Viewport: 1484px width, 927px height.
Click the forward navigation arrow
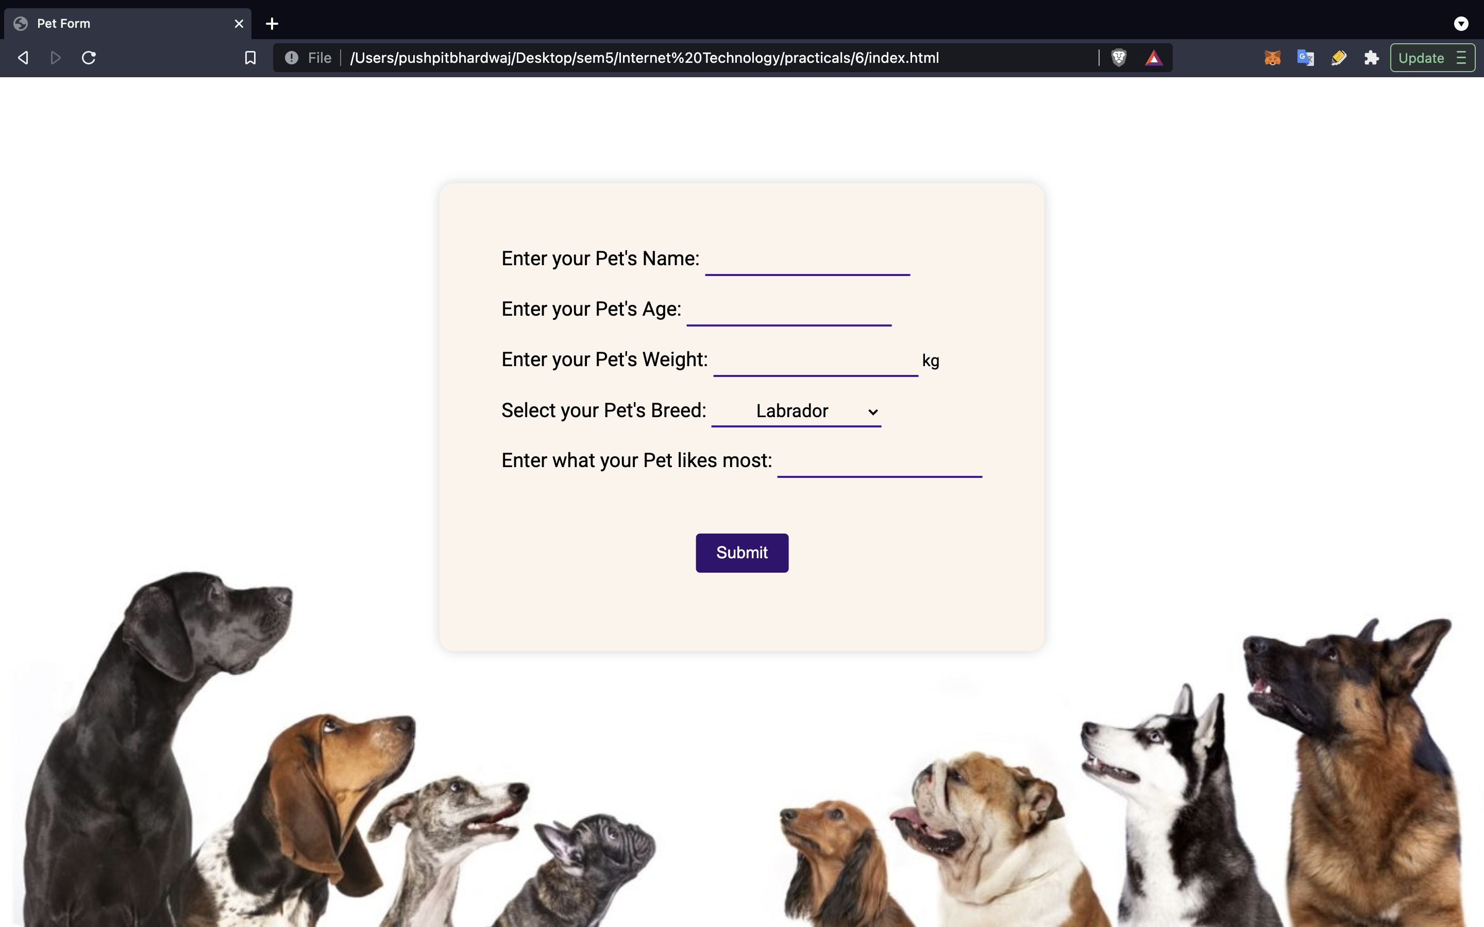[56, 58]
